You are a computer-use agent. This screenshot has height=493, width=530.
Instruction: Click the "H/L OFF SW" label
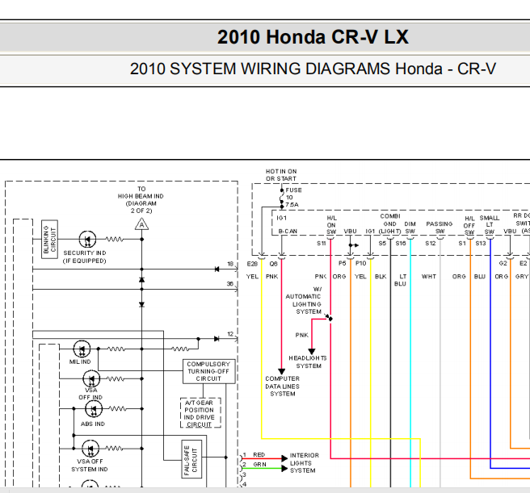tap(469, 226)
